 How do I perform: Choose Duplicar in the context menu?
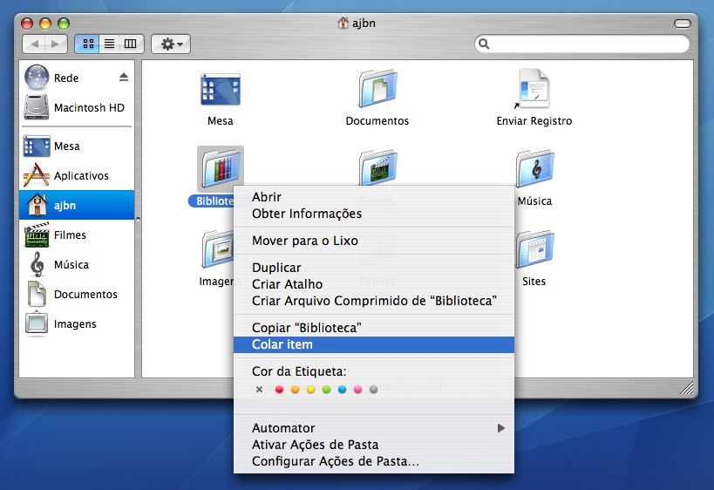click(x=374, y=268)
